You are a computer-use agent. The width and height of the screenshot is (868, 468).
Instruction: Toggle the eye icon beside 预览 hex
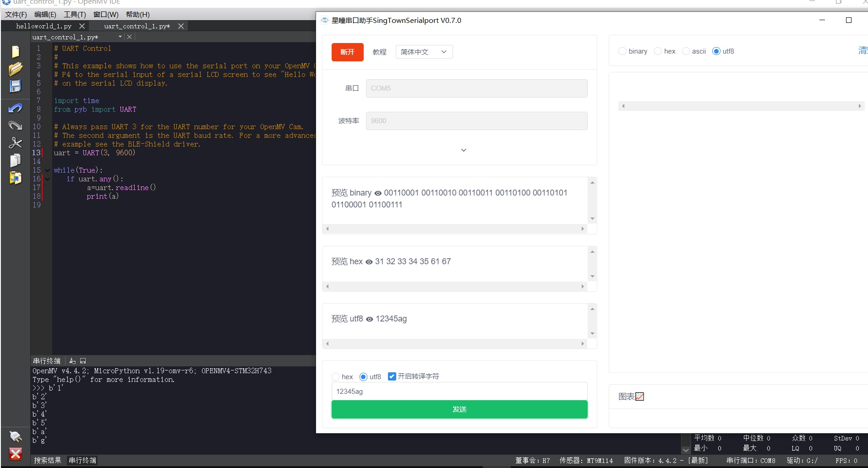[369, 262]
